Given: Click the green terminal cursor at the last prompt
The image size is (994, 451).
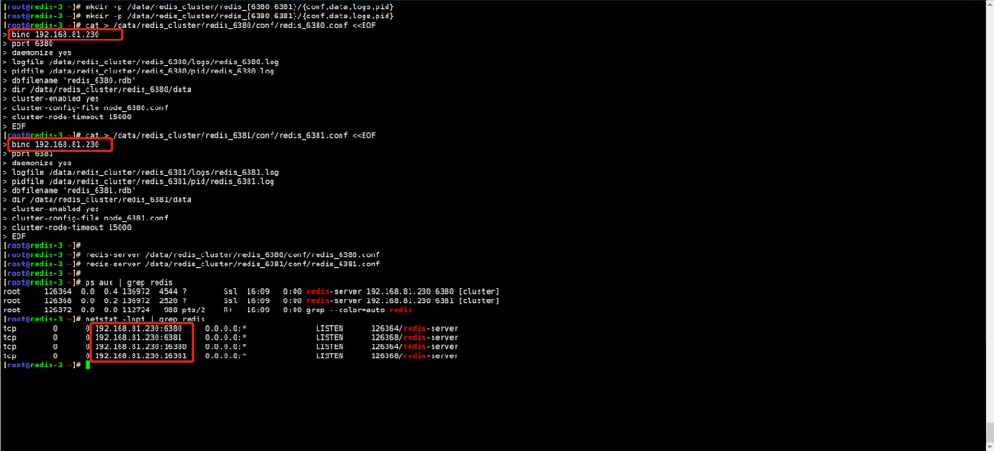Looking at the screenshot, I should coord(87,365).
